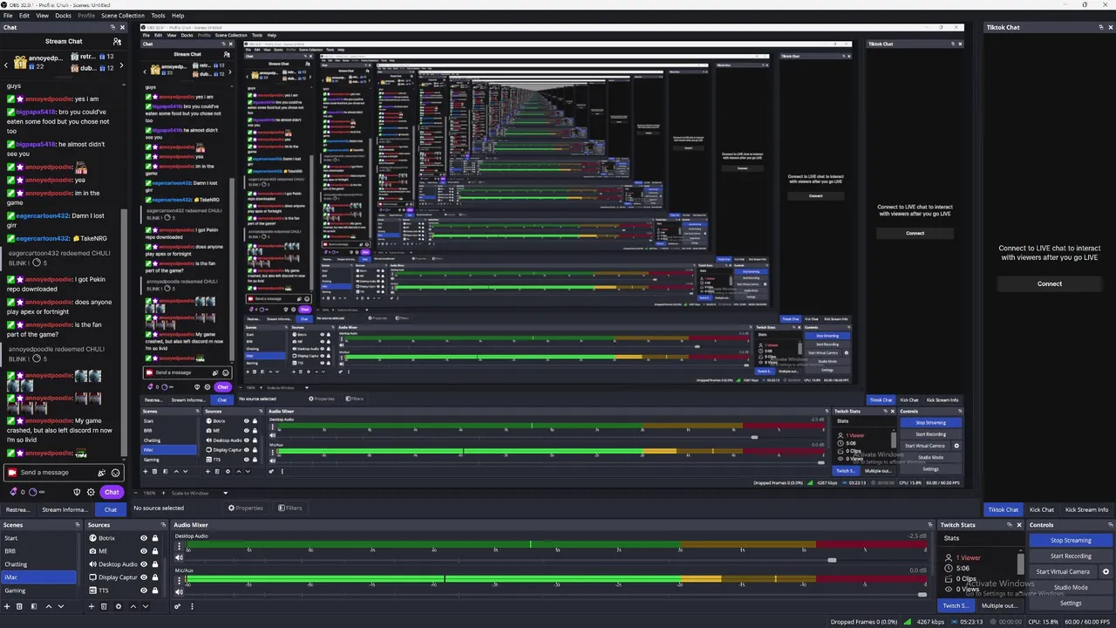
Task: Show previous gift leaderboard with left arrow
Action: pos(5,65)
